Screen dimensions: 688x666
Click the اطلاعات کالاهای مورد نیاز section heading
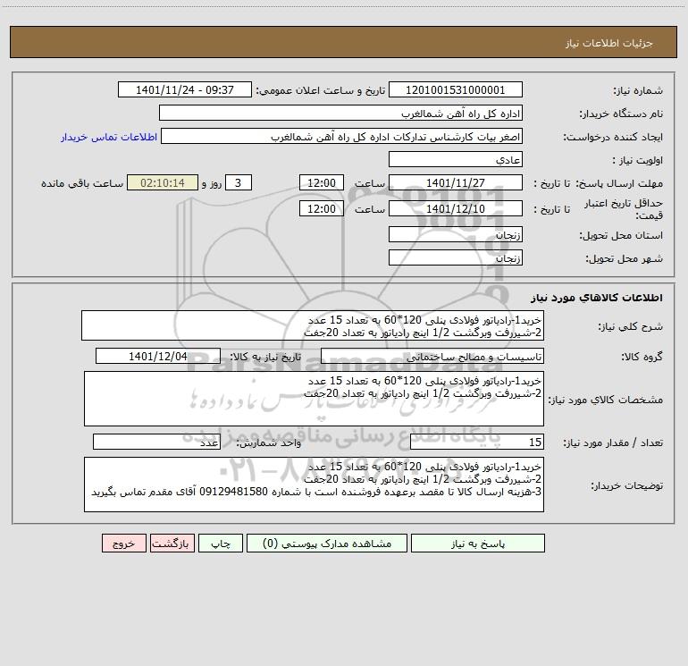pyautogui.click(x=597, y=298)
